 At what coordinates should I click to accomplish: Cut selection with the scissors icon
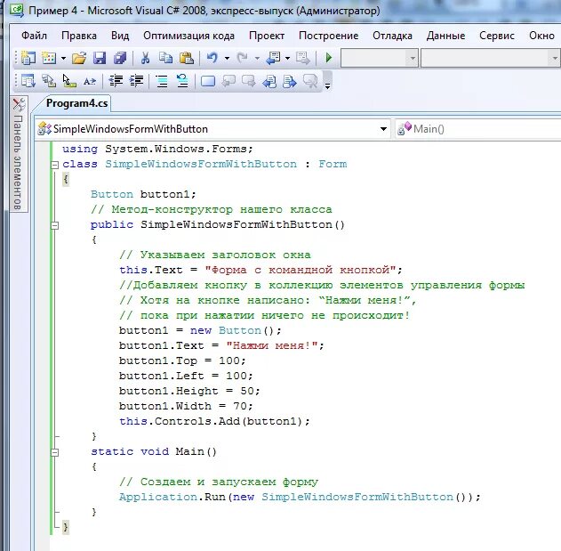click(145, 58)
